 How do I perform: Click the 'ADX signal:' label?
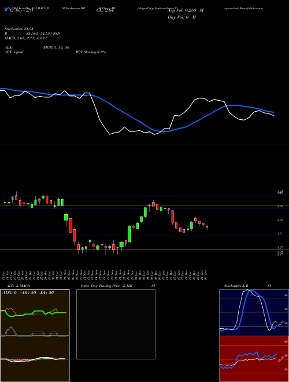(x=14, y=52)
